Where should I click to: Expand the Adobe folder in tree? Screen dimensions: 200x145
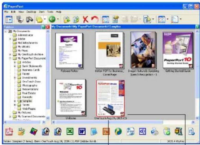click(10, 39)
